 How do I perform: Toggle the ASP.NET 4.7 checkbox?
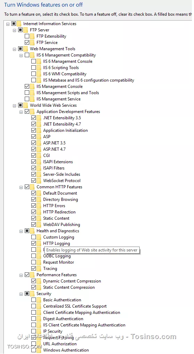pyautogui.click(x=33, y=149)
